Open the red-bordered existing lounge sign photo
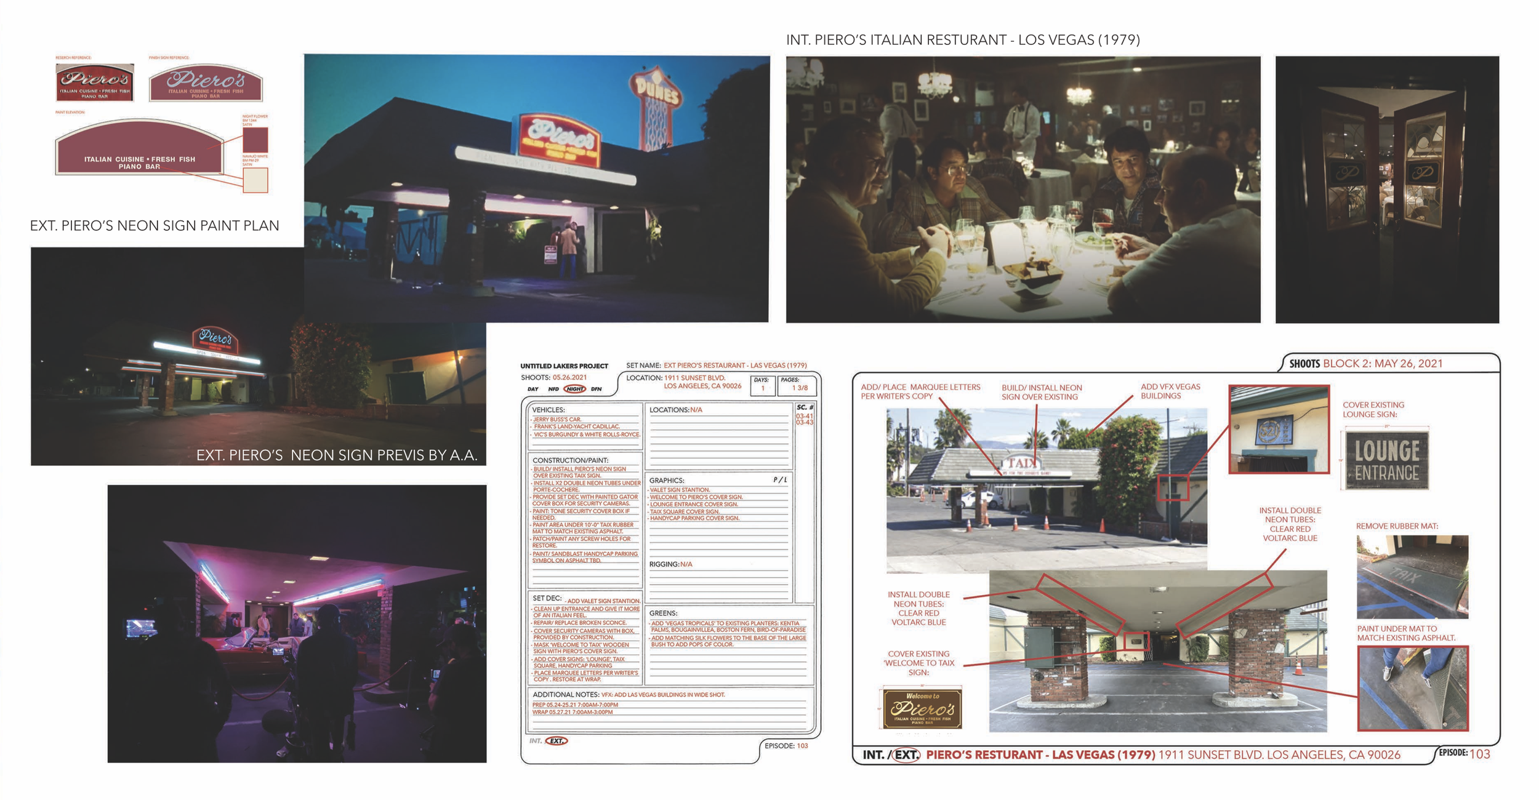 point(1279,429)
